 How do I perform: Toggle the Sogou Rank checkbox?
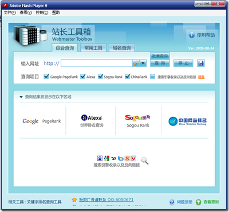(x=100, y=76)
